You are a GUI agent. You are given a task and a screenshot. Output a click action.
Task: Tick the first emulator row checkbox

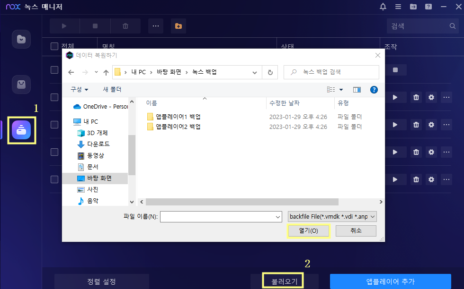tap(54, 70)
